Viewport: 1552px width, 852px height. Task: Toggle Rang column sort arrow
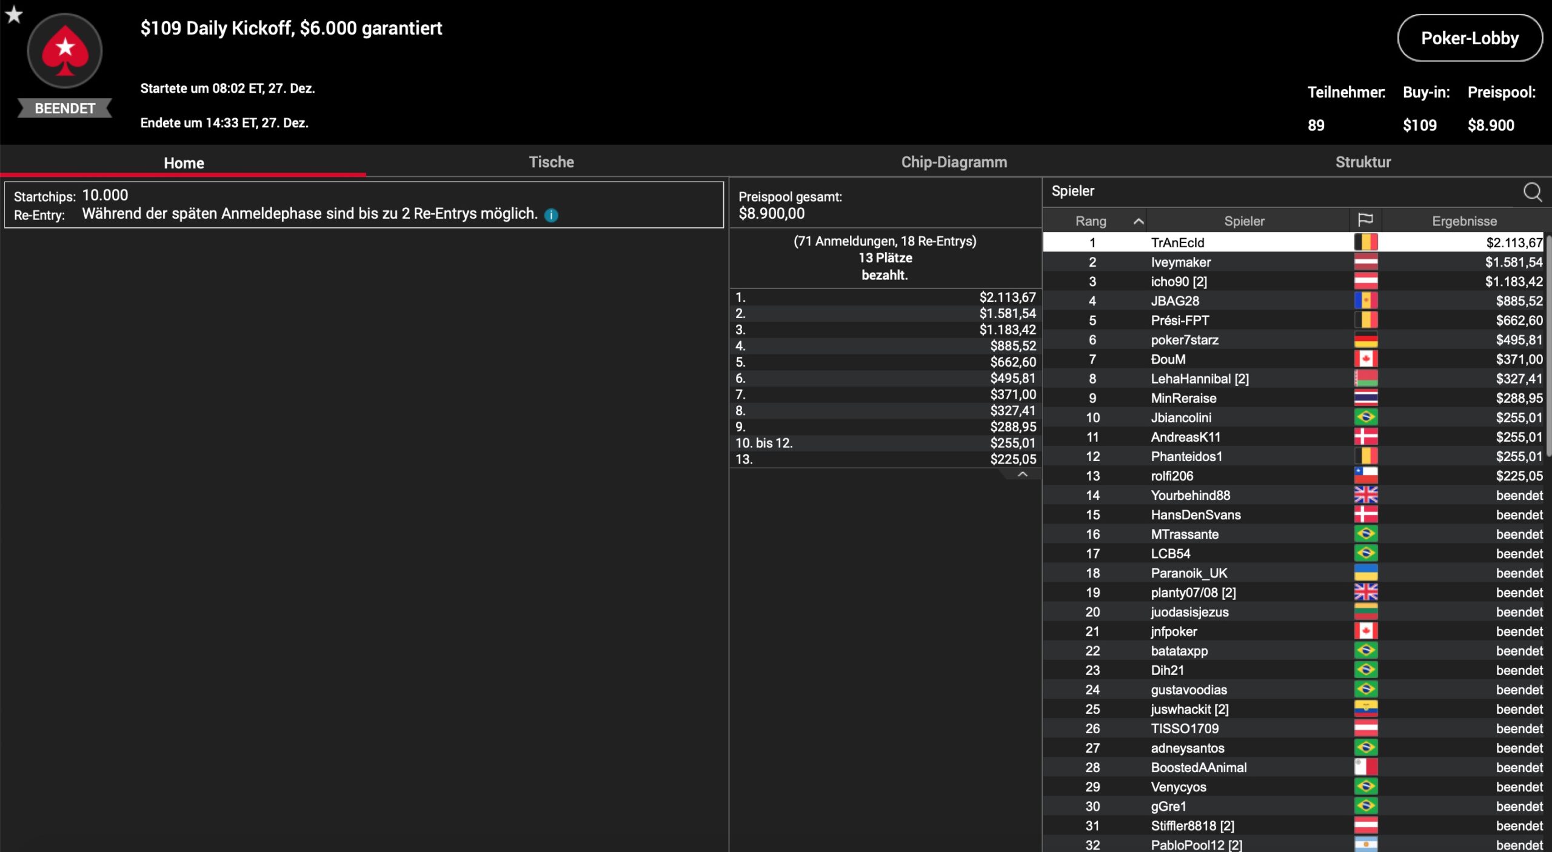pos(1139,221)
